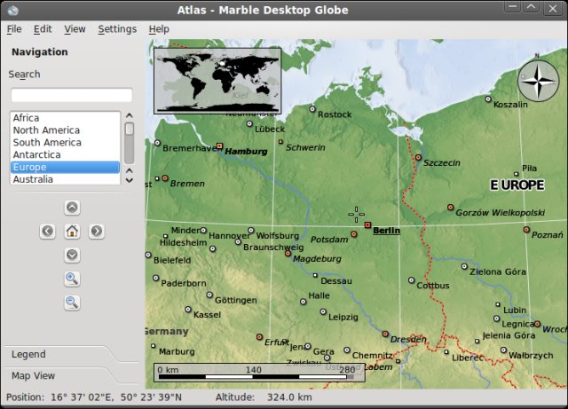Maximize the Marble window
The height and width of the screenshot is (409, 568).
531,8
